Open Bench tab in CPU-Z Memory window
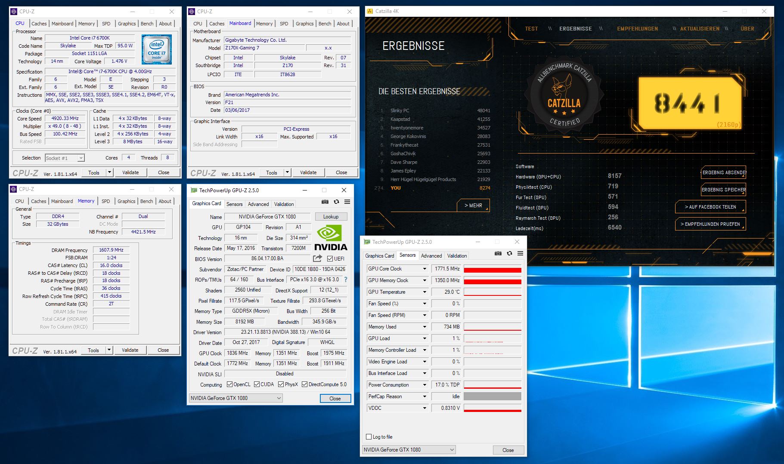Viewport: 784px width, 464px height. click(x=146, y=201)
